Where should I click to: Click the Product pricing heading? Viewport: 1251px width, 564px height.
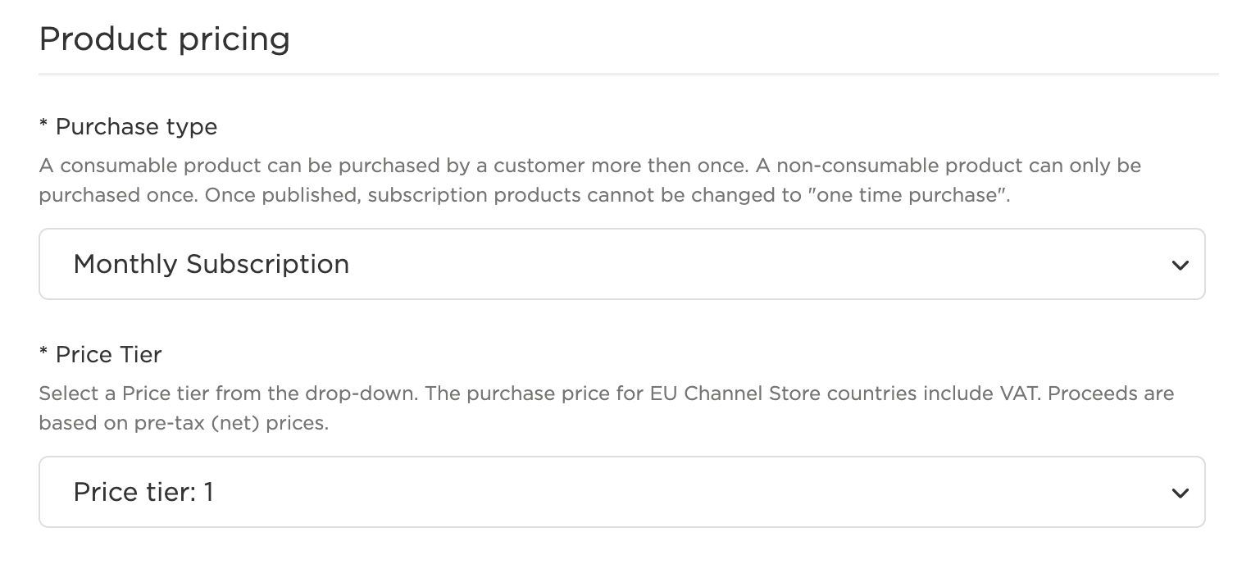(x=165, y=39)
